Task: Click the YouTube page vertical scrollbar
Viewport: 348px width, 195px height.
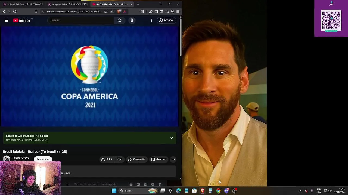Action: [x=180, y=38]
